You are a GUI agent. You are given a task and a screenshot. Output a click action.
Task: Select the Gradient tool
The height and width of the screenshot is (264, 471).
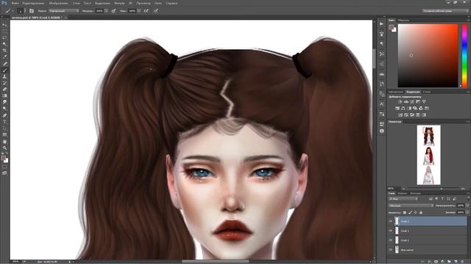[x=4, y=96]
